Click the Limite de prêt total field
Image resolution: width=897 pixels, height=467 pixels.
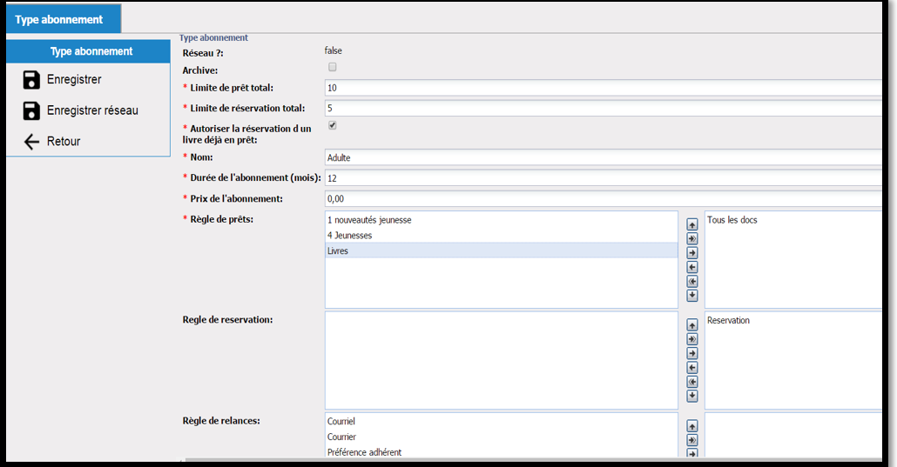click(603, 88)
